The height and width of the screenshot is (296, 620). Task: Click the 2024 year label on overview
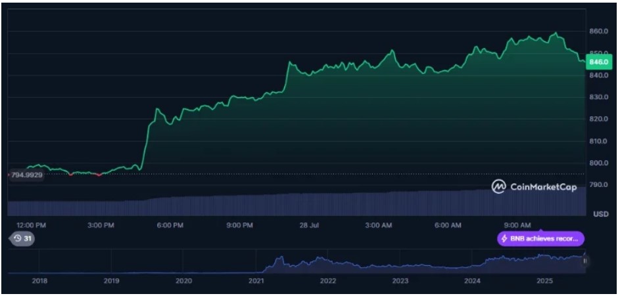472,281
